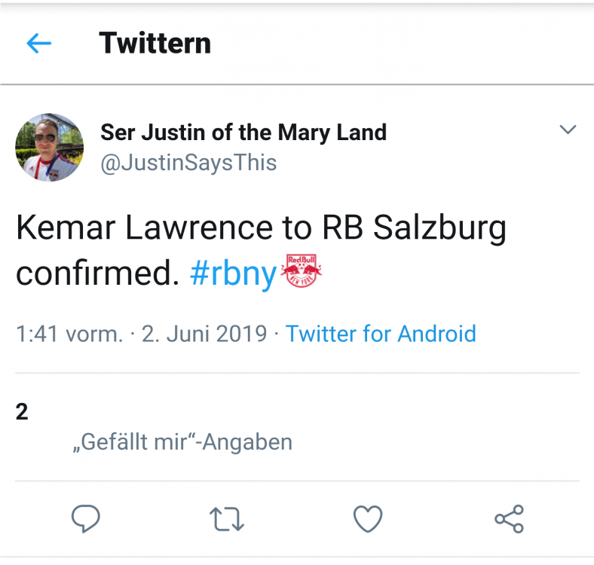Open profile via 'Ser Justin of the Mary Land'
Viewport: 594px width, 565px height.
point(243,133)
